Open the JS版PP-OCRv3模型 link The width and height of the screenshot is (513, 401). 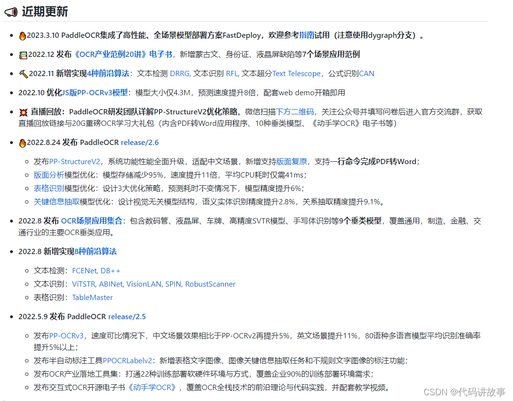[95, 92]
